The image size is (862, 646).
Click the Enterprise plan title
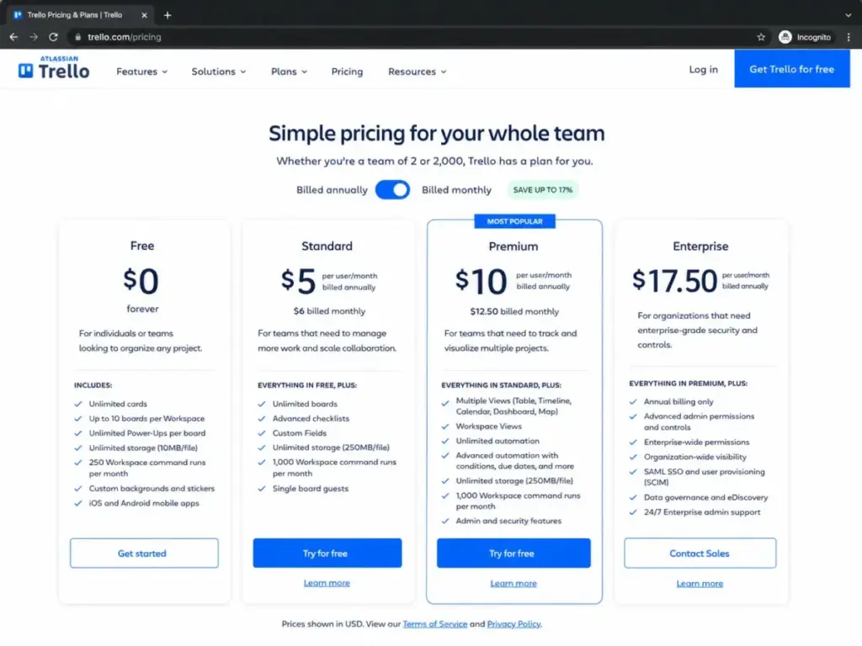tap(700, 246)
